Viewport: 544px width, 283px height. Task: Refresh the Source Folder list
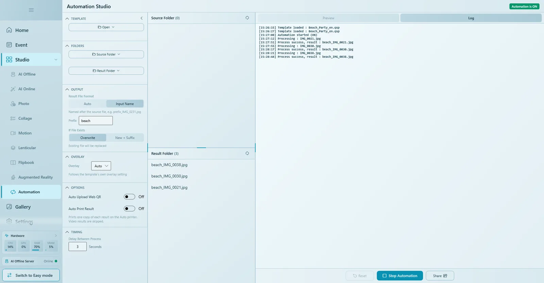point(247,18)
